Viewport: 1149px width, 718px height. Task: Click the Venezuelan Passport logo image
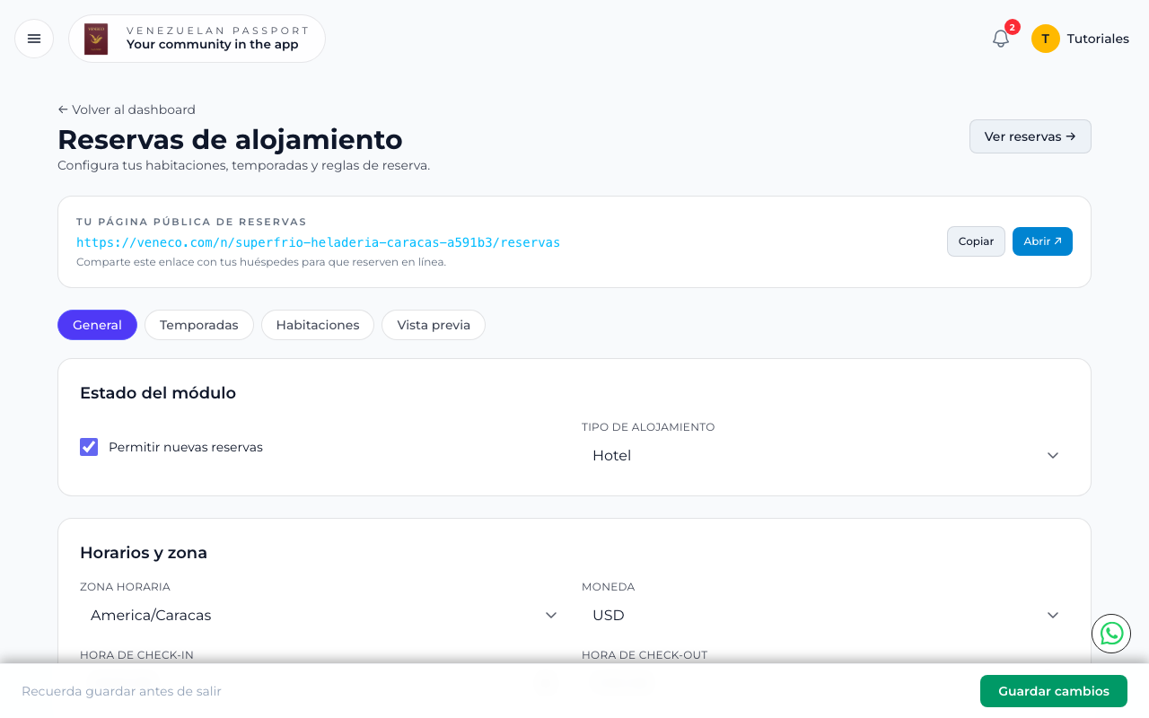tap(96, 39)
